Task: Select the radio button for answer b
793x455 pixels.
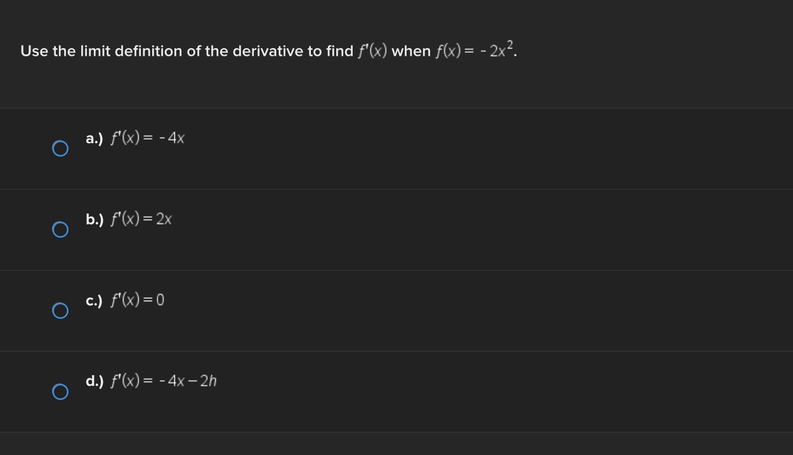Action: (x=60, y=229)
